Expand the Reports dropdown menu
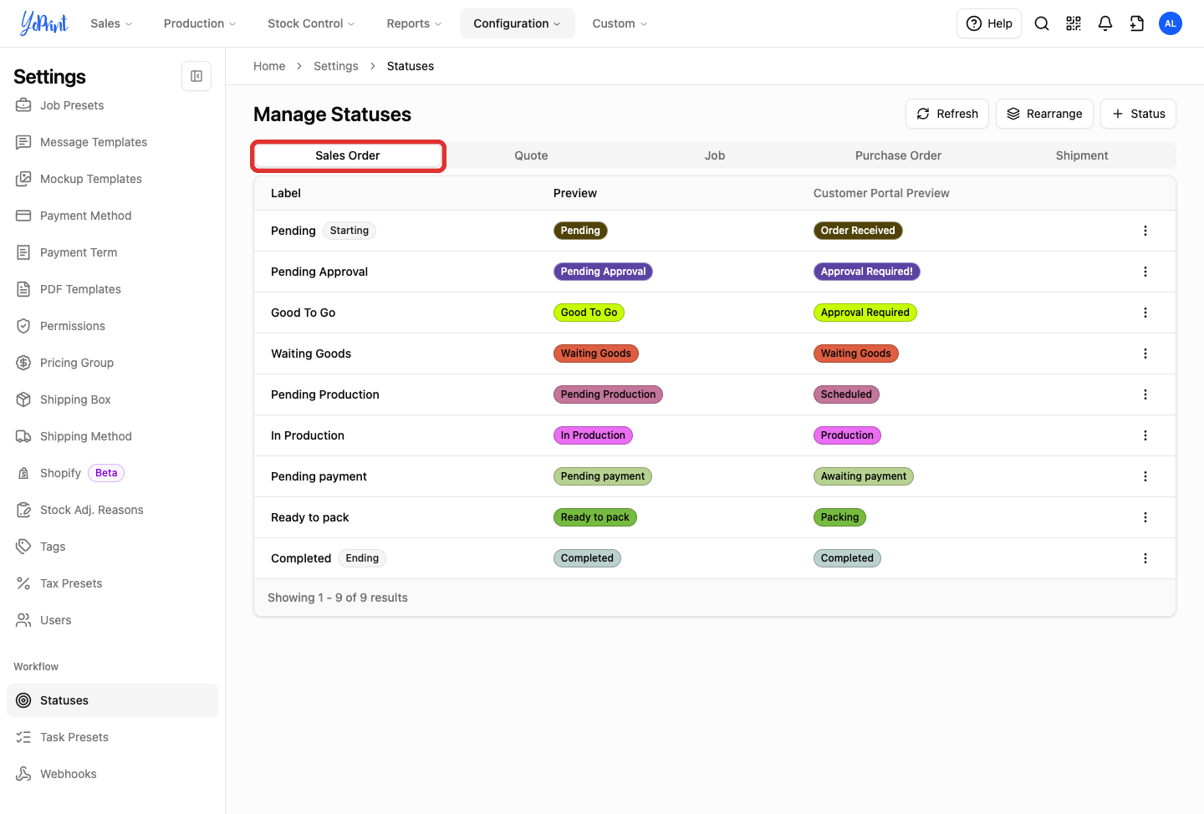The width and height of the screenshot is (1204, 814). tap(414, 23)
